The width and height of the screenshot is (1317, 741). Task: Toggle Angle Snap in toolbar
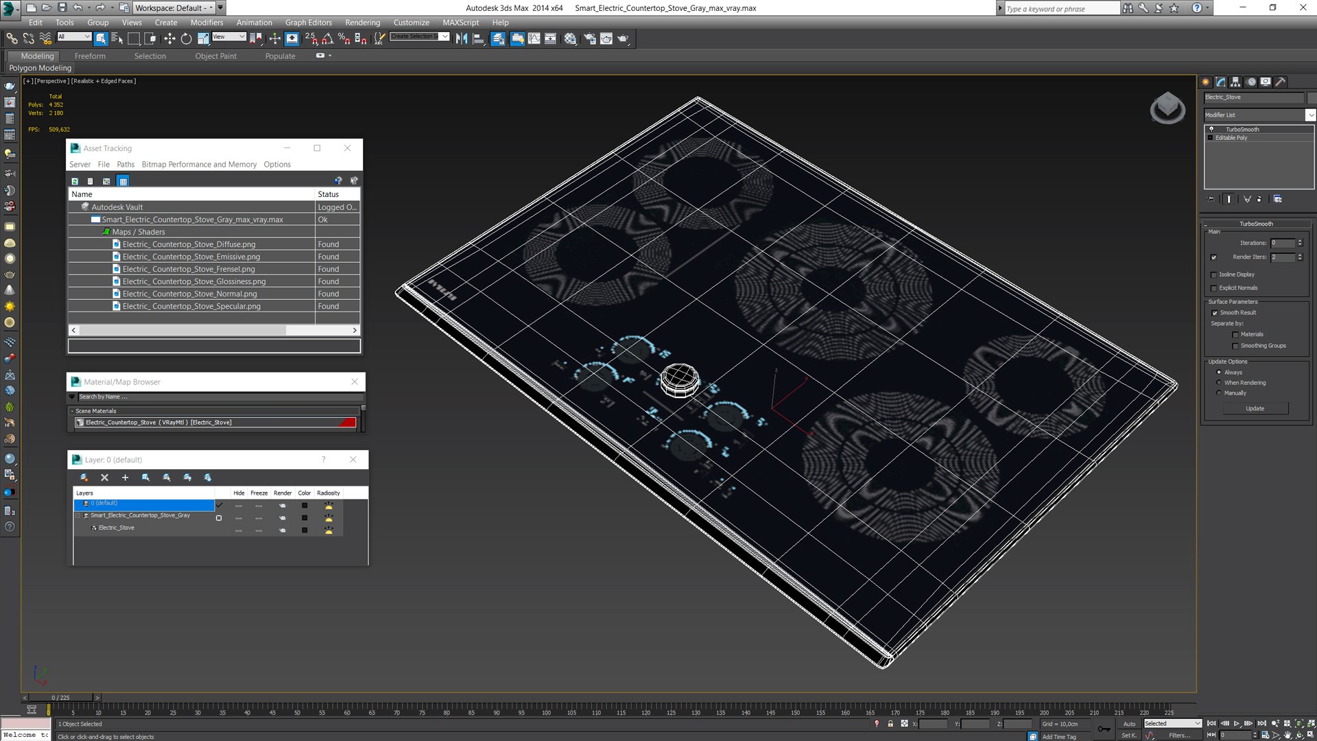[328, 39]
